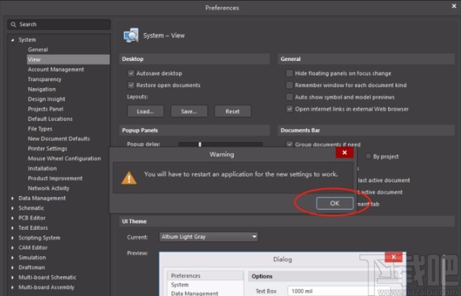The width and height of the screenshot is (461, 296).
Task: Select the View page in tree
Action: [x=68, y=59]
